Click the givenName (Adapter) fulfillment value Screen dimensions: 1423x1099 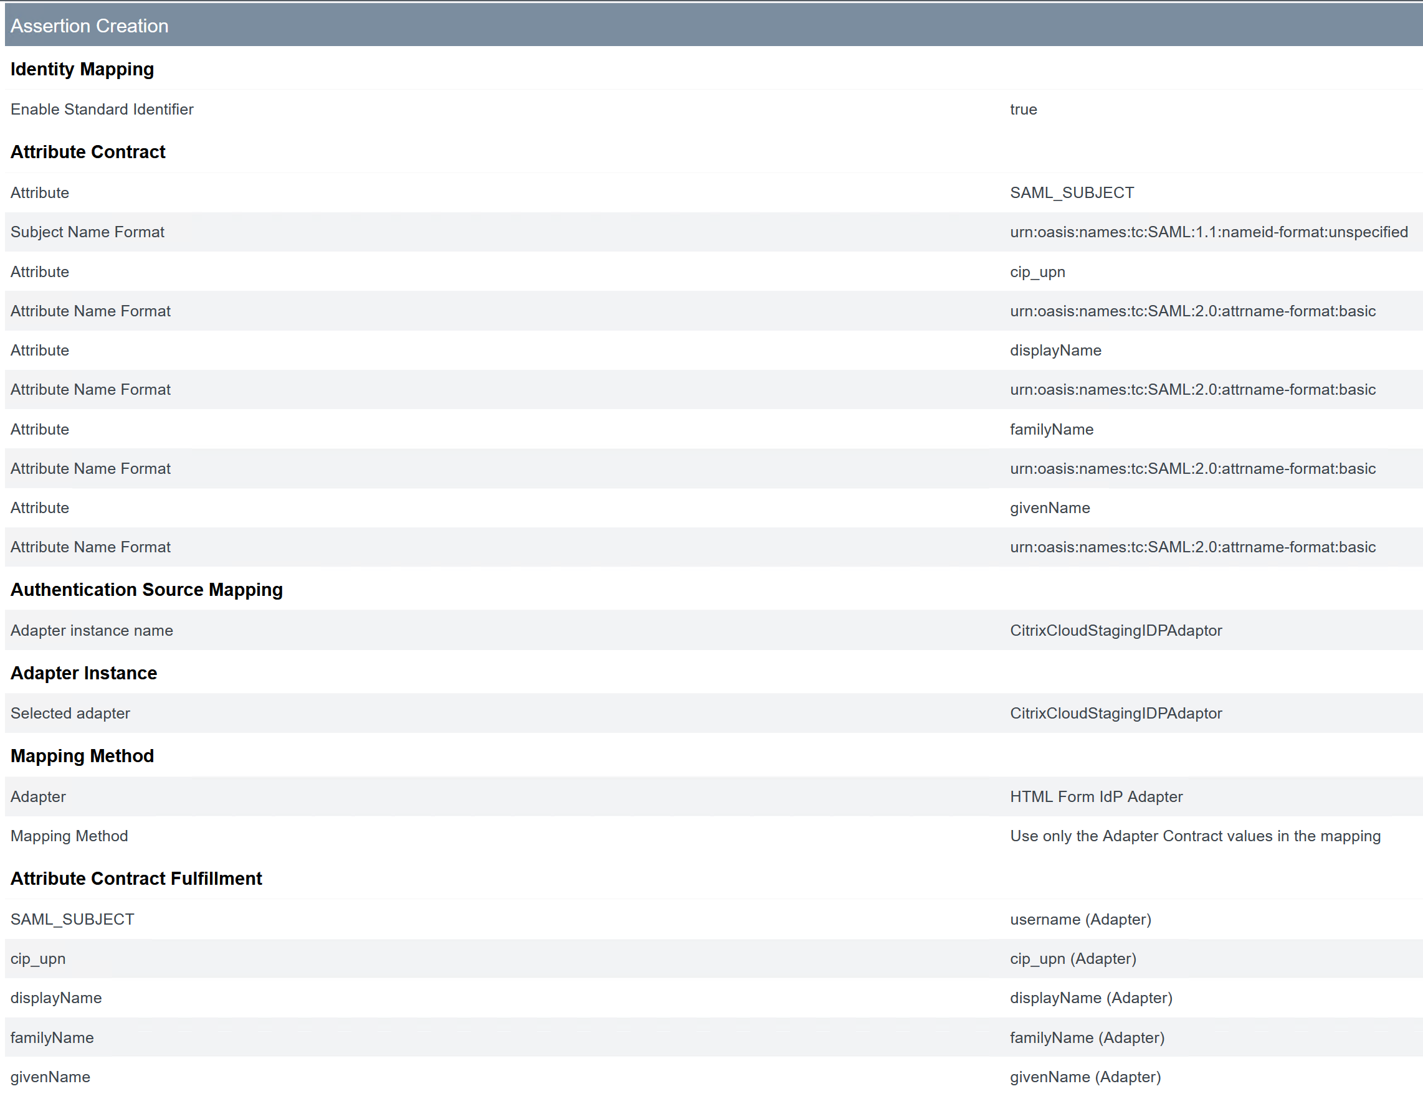pos(1085,1076)
